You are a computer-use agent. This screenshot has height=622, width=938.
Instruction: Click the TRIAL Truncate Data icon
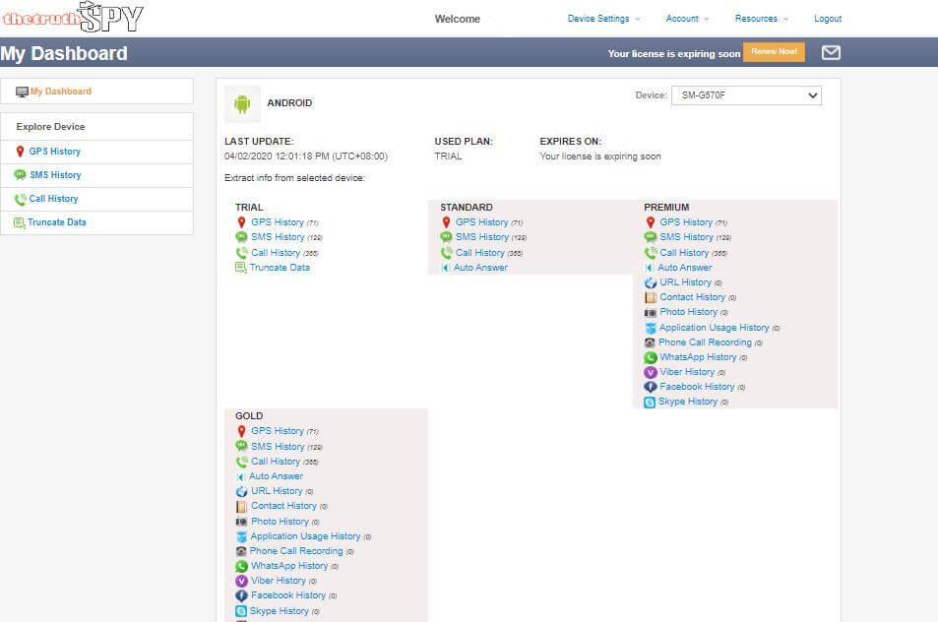tap(240, 268)
